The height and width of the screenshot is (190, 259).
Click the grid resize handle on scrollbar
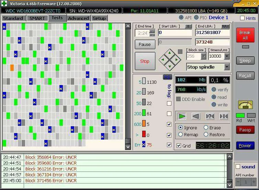point(128,141)
